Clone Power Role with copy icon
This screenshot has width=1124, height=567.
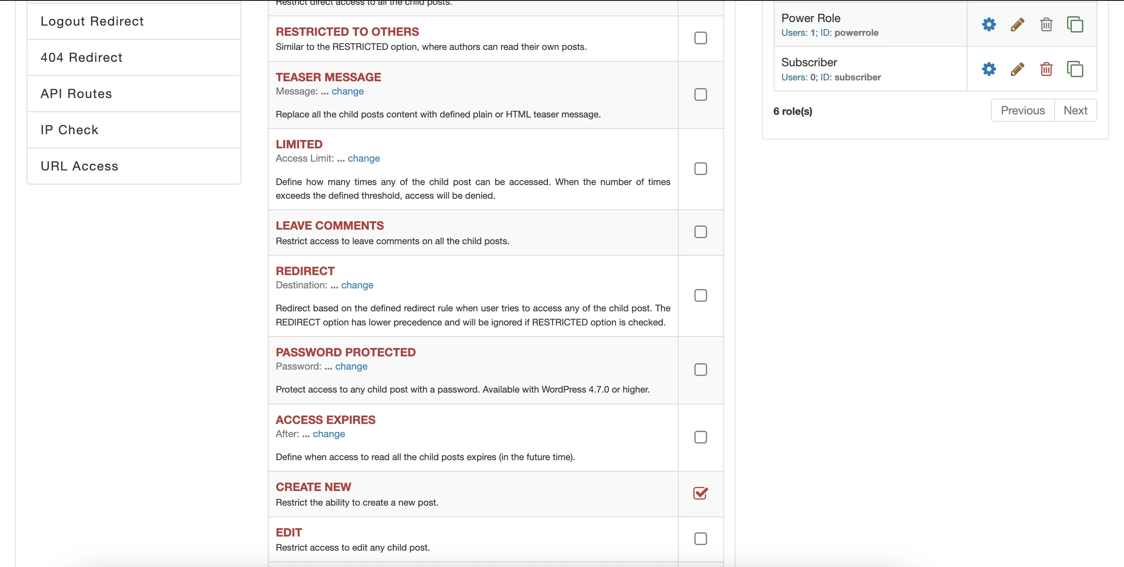coord(1075,25)
